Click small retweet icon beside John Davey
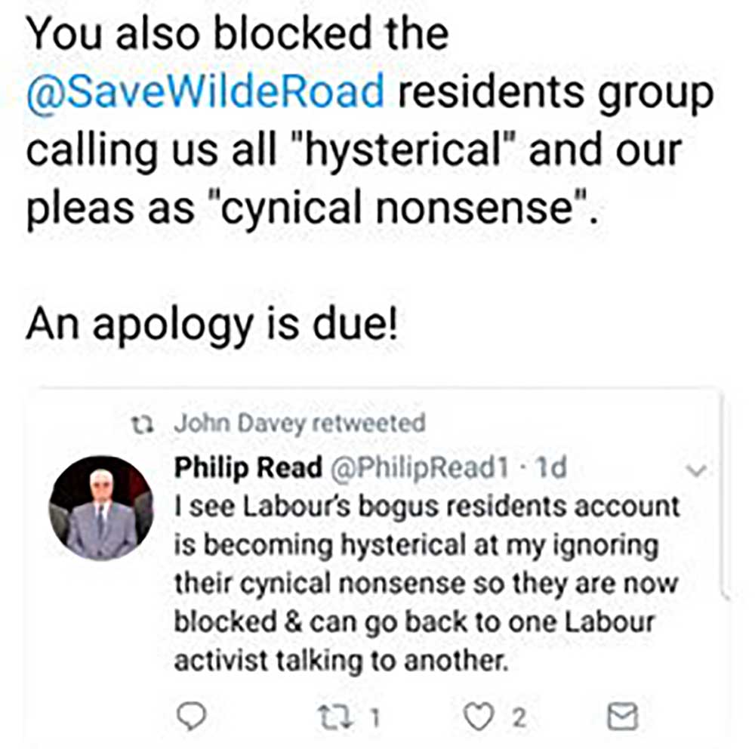 click(x=141, y=424)
